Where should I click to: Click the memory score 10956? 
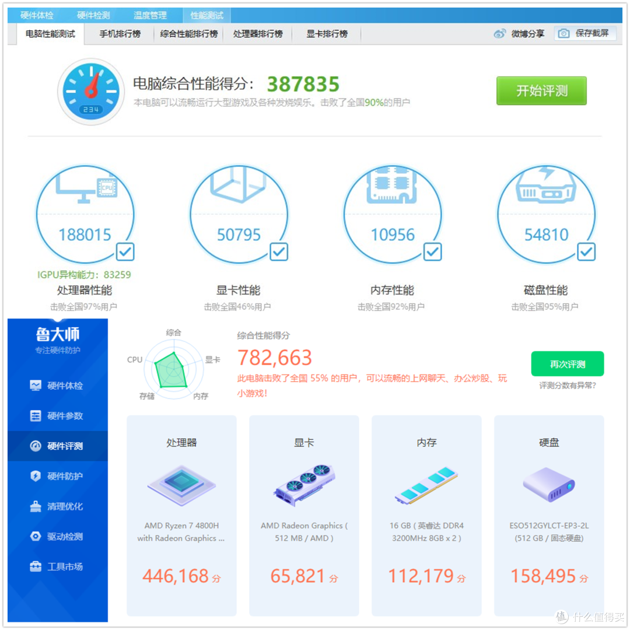pos(393,235)
